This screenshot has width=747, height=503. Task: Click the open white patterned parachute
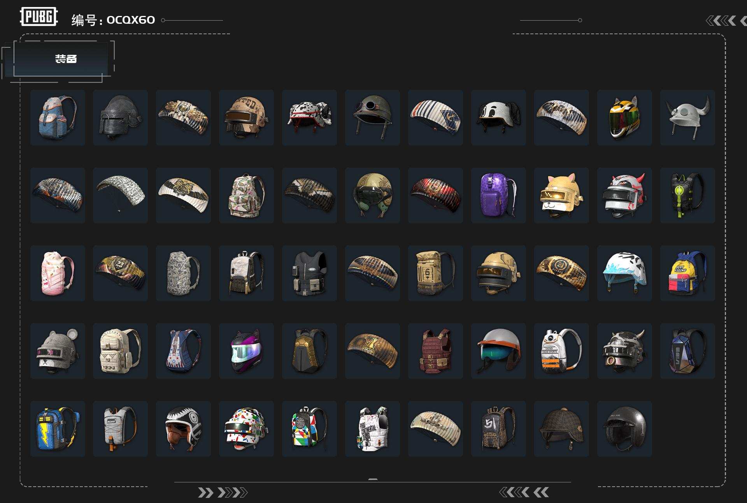point(121,195)
